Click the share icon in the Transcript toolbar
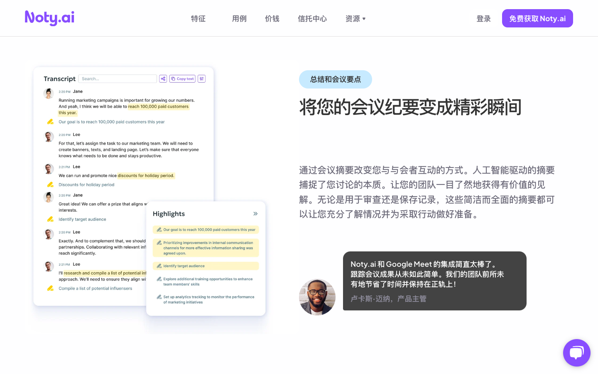598x374 pixels. [163, 79]
